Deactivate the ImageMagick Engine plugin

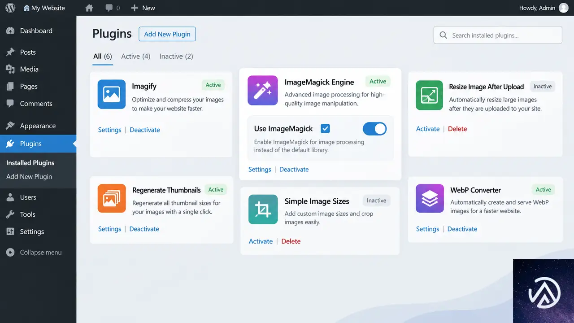pos(294,170)
